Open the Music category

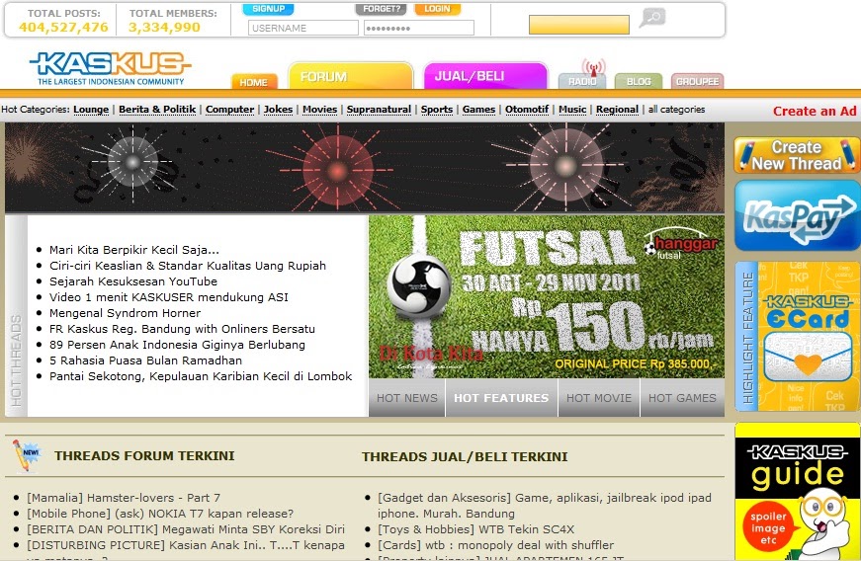coord(572,110)
